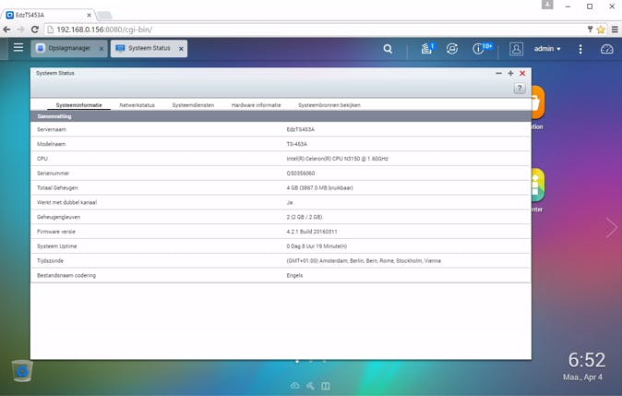Click browser back arrow
622x396 pixels.
[x=6, y=30]
